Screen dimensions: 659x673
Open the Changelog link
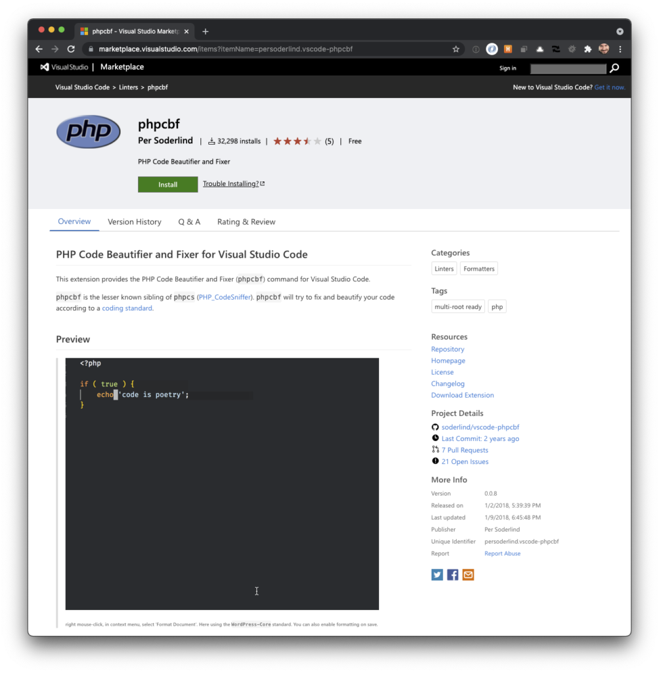(447, 384)
